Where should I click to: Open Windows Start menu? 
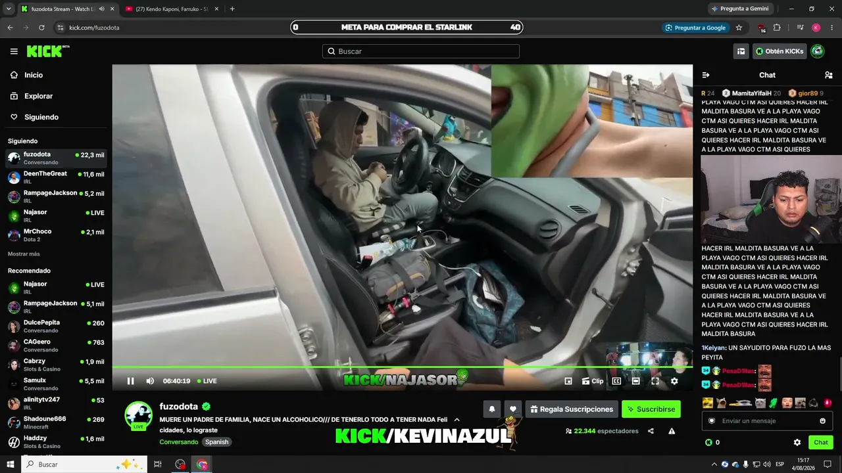11,464
